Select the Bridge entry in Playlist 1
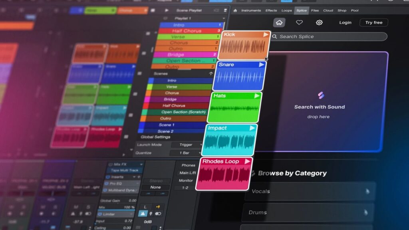The image size is (409, 230). tap(185, 54)
